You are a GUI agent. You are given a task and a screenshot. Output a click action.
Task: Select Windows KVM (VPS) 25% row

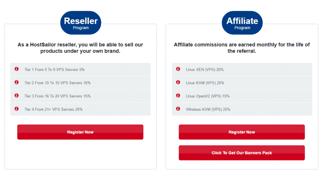point(242,109)
